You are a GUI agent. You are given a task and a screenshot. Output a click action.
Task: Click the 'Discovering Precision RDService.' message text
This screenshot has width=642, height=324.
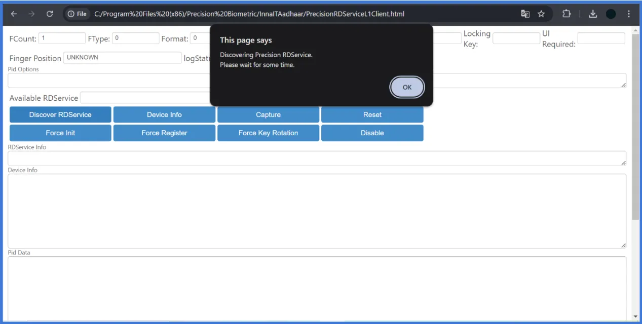(266, 55)
